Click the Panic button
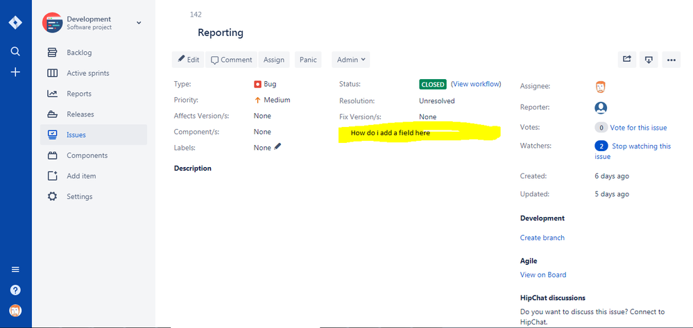This screenshot has width=693, height=328. [x=308, y=60]
